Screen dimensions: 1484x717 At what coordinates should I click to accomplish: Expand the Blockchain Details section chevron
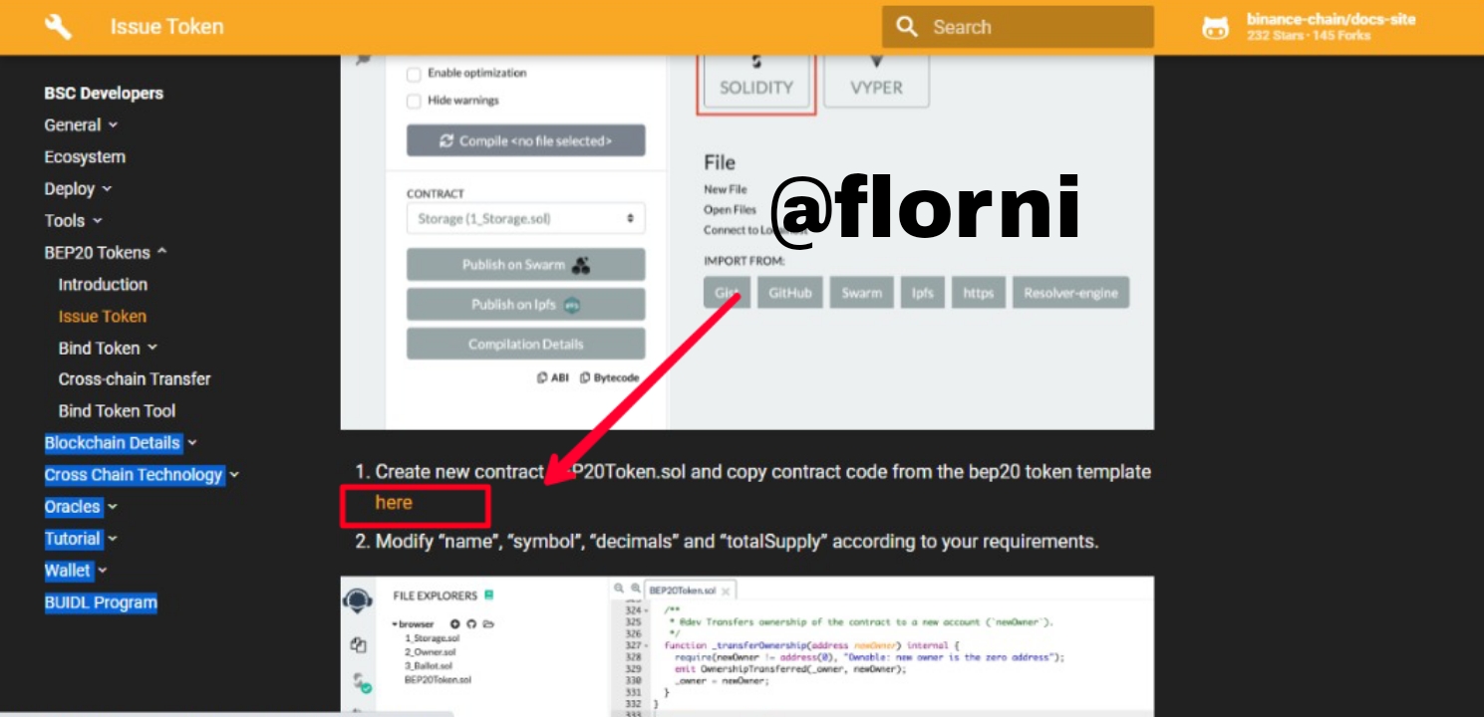point(192,443)
